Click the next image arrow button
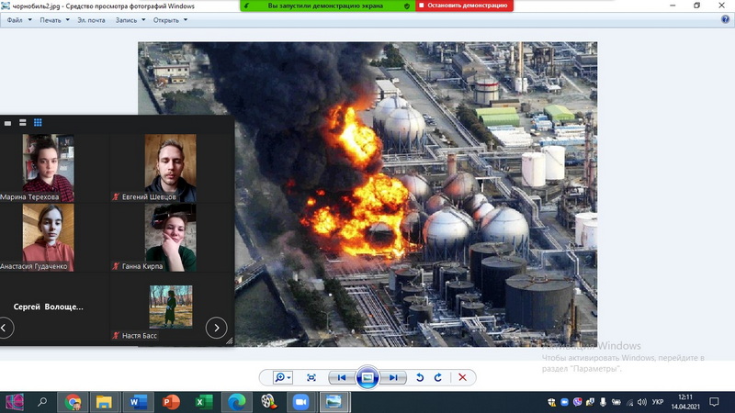 (x=393, y=377)
